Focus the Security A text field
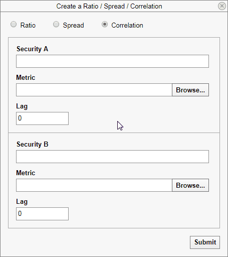228x257 pixels. [x=112, y=61]
